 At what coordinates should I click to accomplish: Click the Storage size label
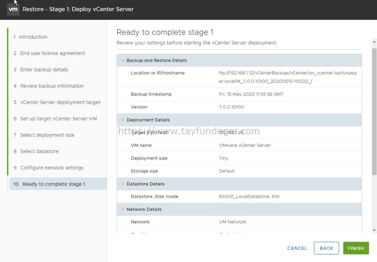point(144,171)
